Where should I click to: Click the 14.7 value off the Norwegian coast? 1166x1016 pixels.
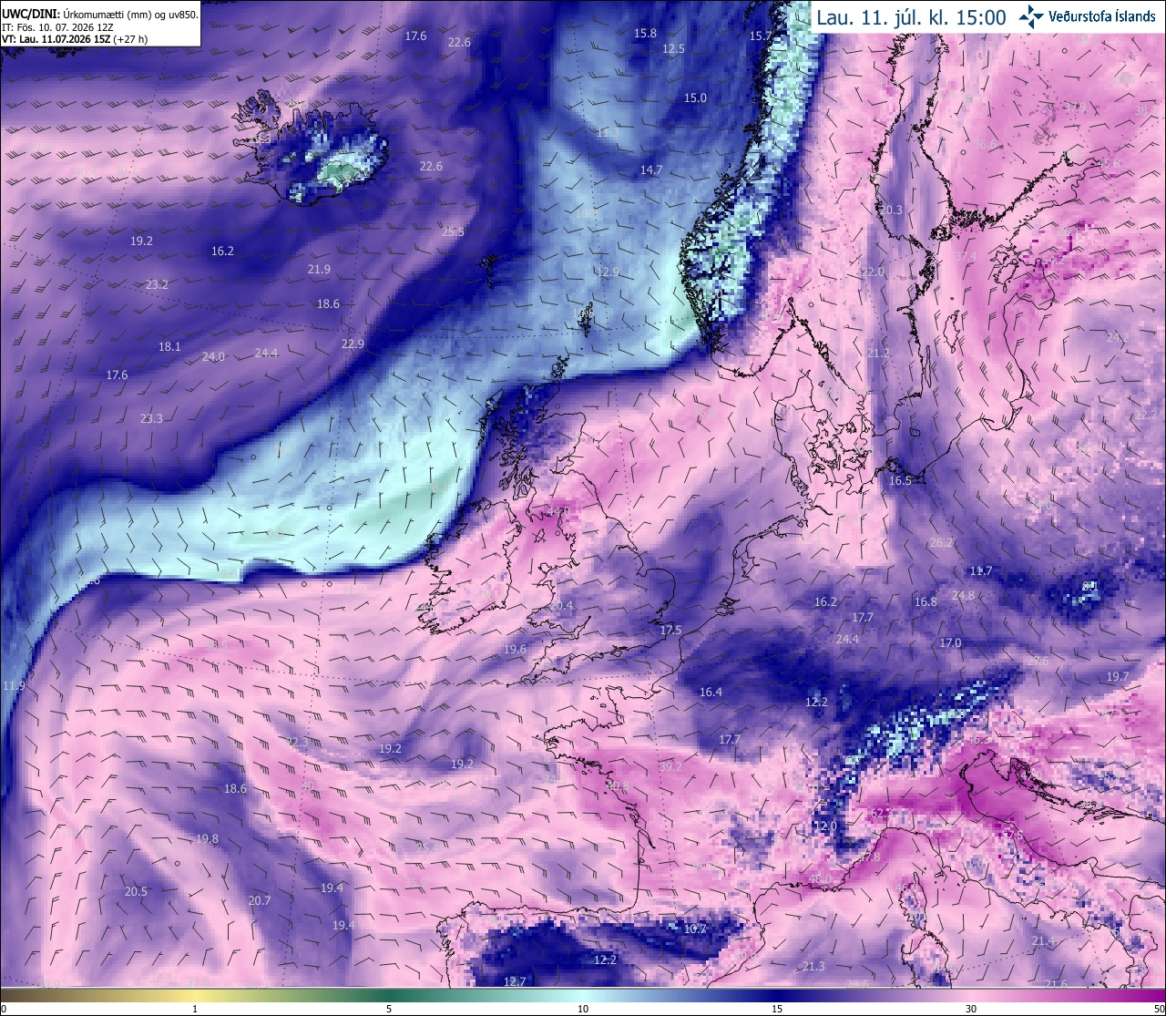coord(651,169)
